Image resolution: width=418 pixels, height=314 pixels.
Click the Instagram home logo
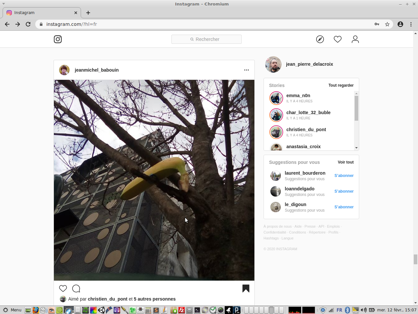[58, 39]
